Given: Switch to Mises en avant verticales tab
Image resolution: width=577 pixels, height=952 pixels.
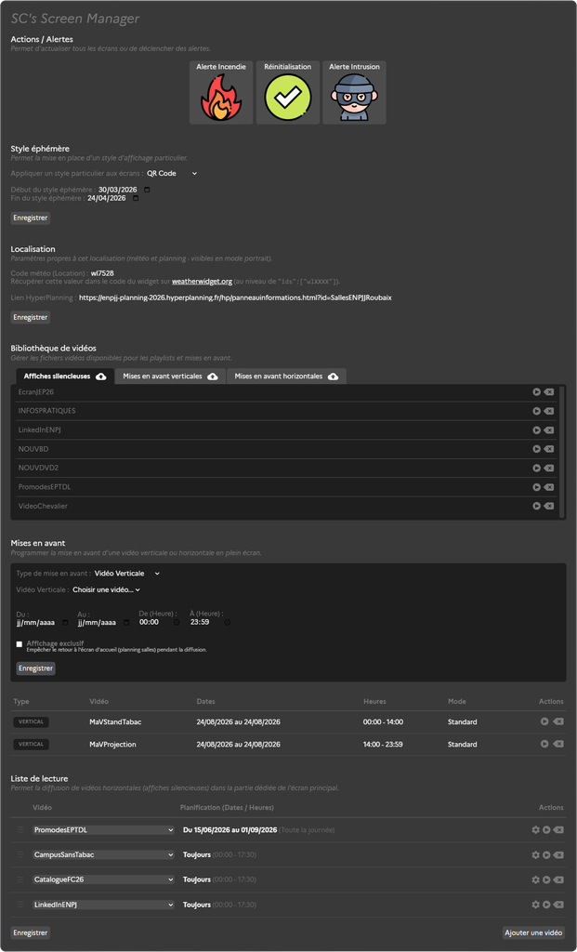Looking at the screenshot, I should 170,377.
